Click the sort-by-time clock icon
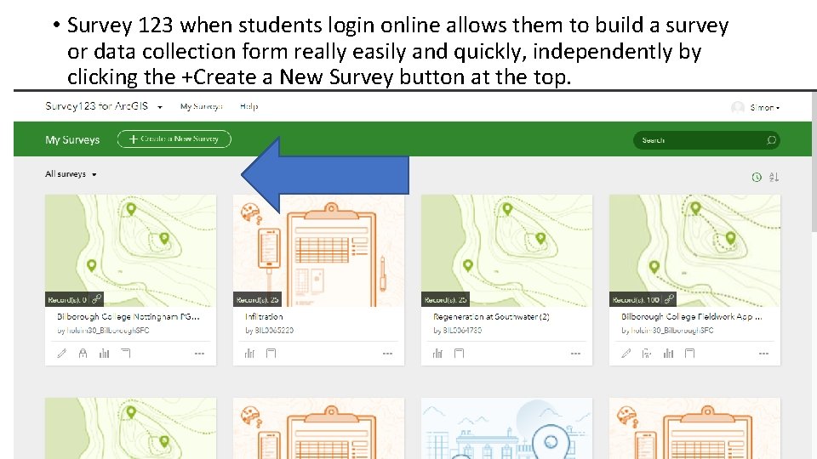The width and height of the screenshot is (817, 459). coord(757,177)
